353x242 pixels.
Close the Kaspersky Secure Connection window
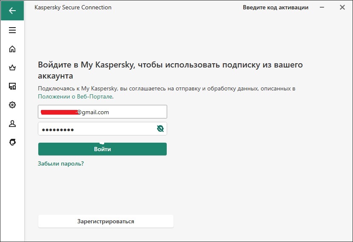tap(342, 7)
